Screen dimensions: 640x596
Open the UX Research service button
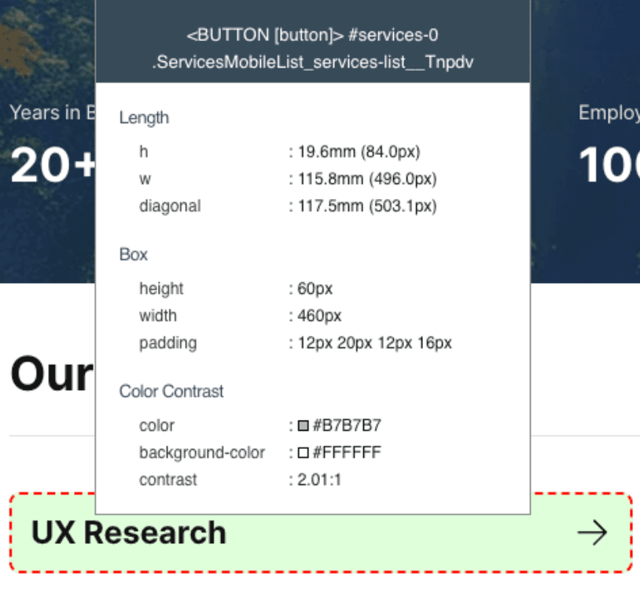(x=321, y=532)
